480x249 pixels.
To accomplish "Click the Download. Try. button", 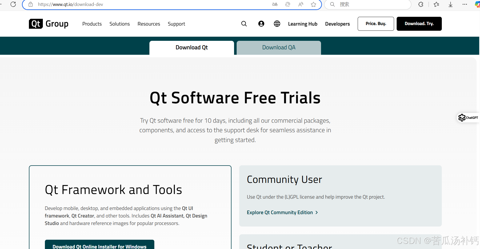I will pyautogui.click(x=419, y=24).
